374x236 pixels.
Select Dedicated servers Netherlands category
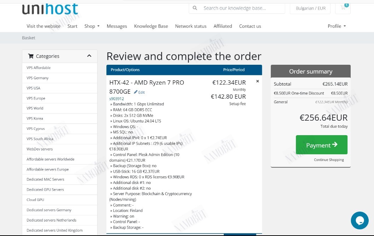tap(60, 220)
